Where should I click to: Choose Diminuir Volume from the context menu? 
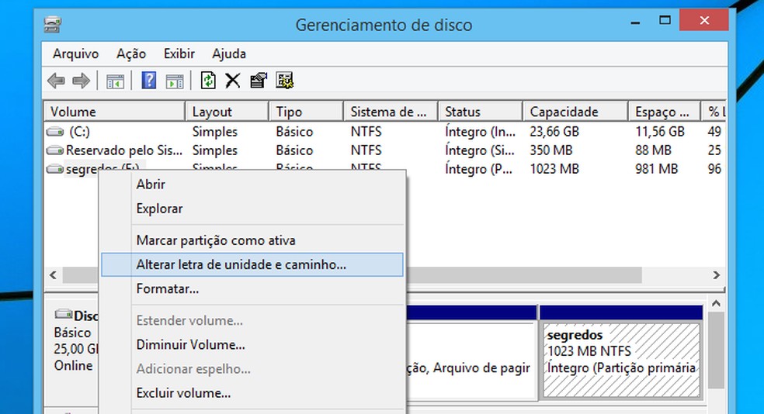[252, 345]
